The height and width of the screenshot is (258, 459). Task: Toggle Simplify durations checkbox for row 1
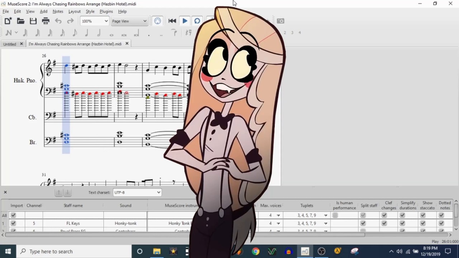[402, 223]
